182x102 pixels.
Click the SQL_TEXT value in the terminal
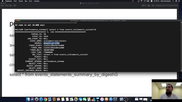click(x=66, y=55)
